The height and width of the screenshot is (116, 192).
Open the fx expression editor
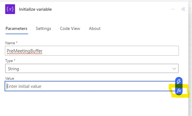pos(179,91)
